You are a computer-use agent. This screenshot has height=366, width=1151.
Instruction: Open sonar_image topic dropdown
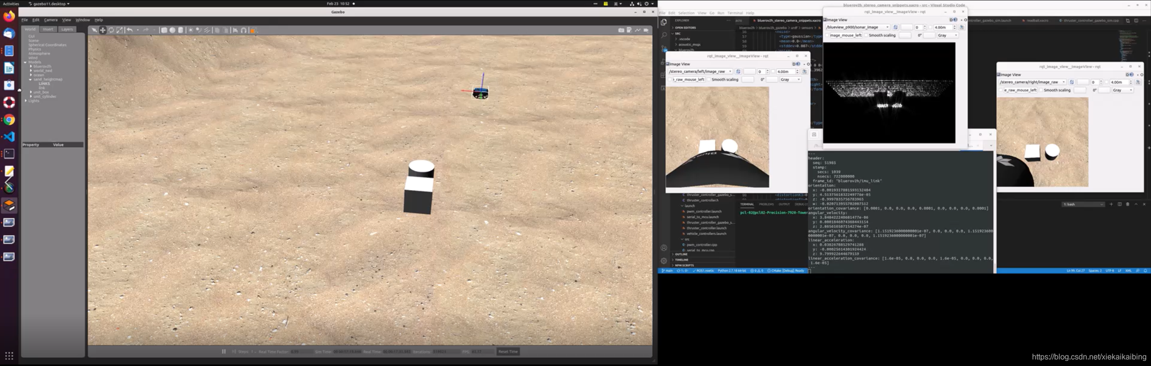coord(857,27)
